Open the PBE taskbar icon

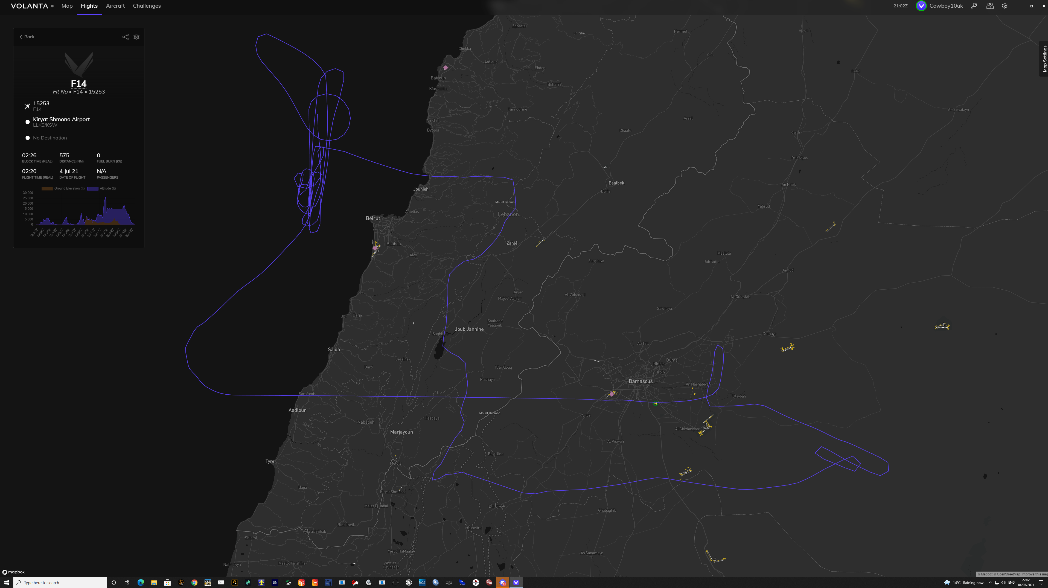point(462,583)
